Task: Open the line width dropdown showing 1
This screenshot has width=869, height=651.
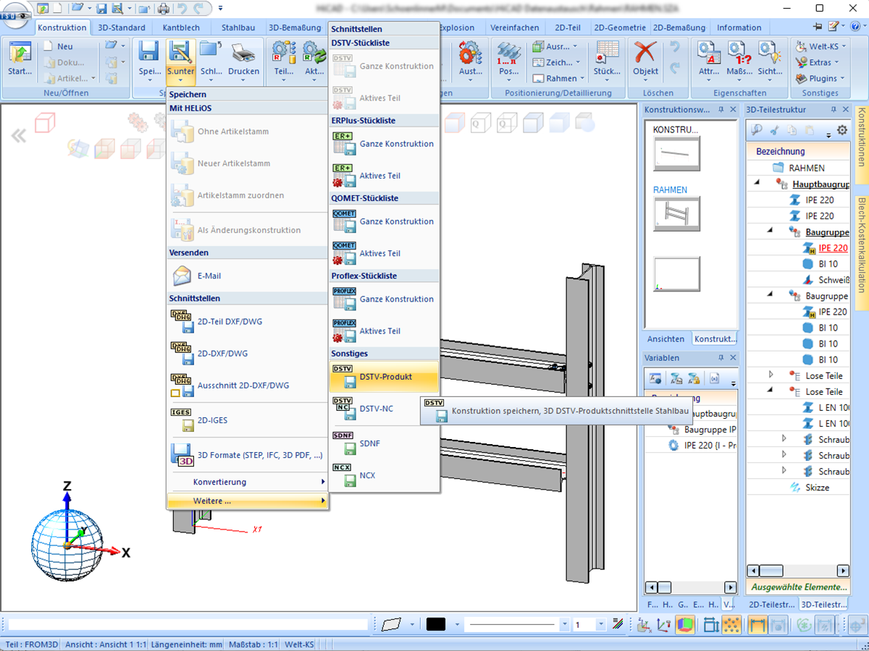Action: [x=601, y=624]
